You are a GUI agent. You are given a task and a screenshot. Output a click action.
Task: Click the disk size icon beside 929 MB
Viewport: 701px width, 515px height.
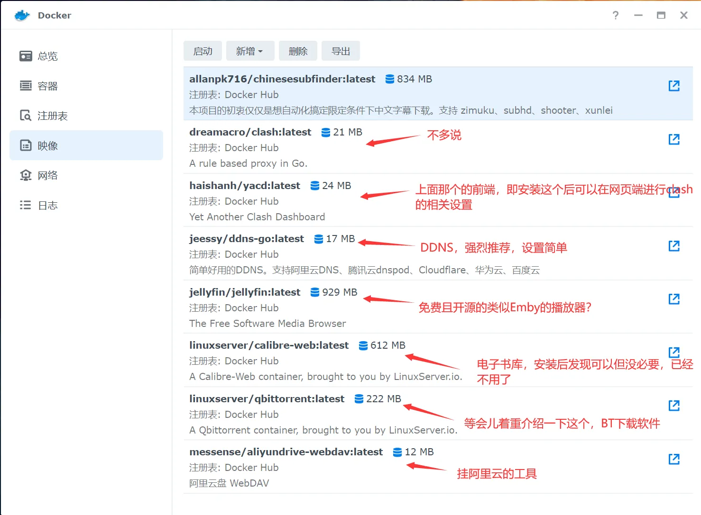click(315, 292)
